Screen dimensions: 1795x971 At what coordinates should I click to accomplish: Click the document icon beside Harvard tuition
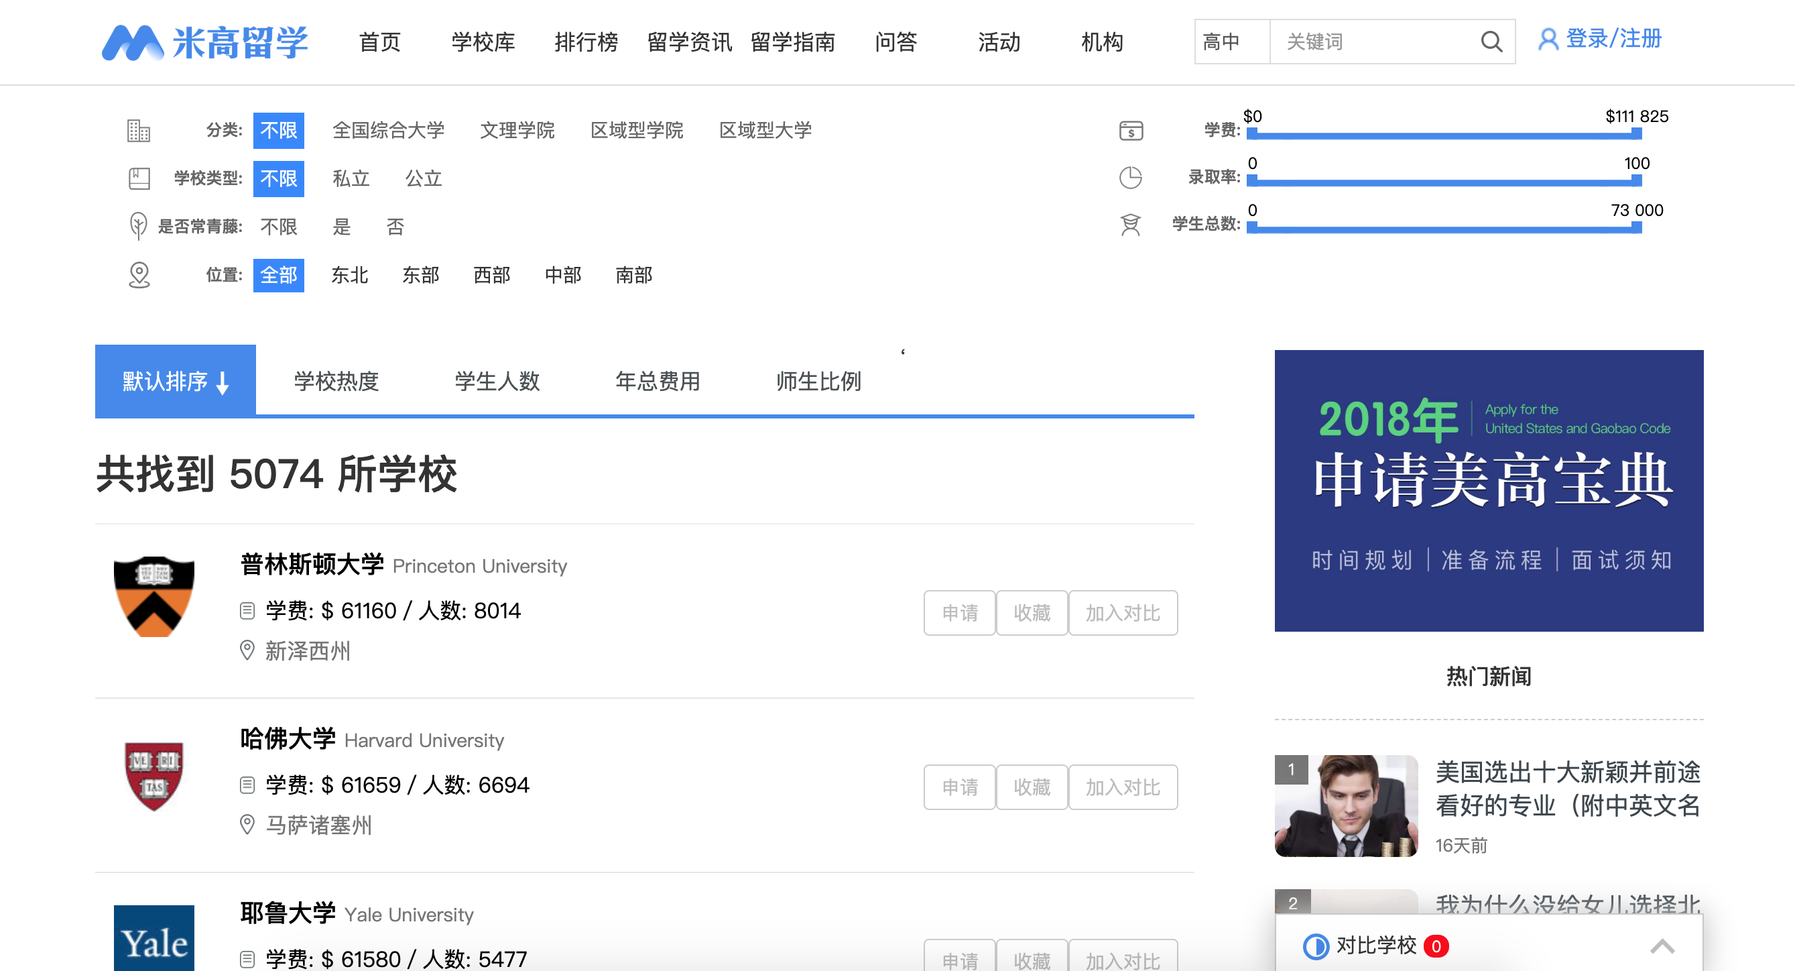[x=247, y=785]
